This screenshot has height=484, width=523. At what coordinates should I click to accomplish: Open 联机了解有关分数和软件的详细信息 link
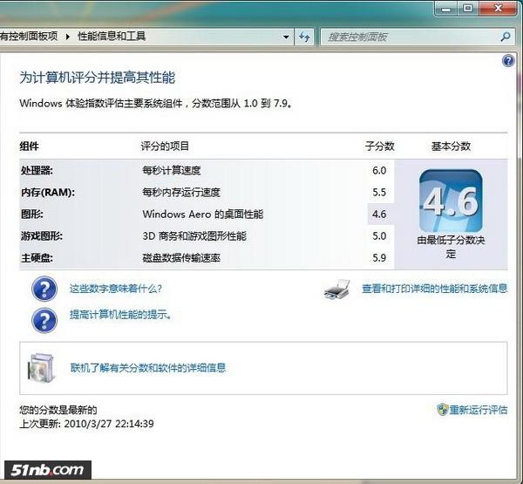(148, 368)
